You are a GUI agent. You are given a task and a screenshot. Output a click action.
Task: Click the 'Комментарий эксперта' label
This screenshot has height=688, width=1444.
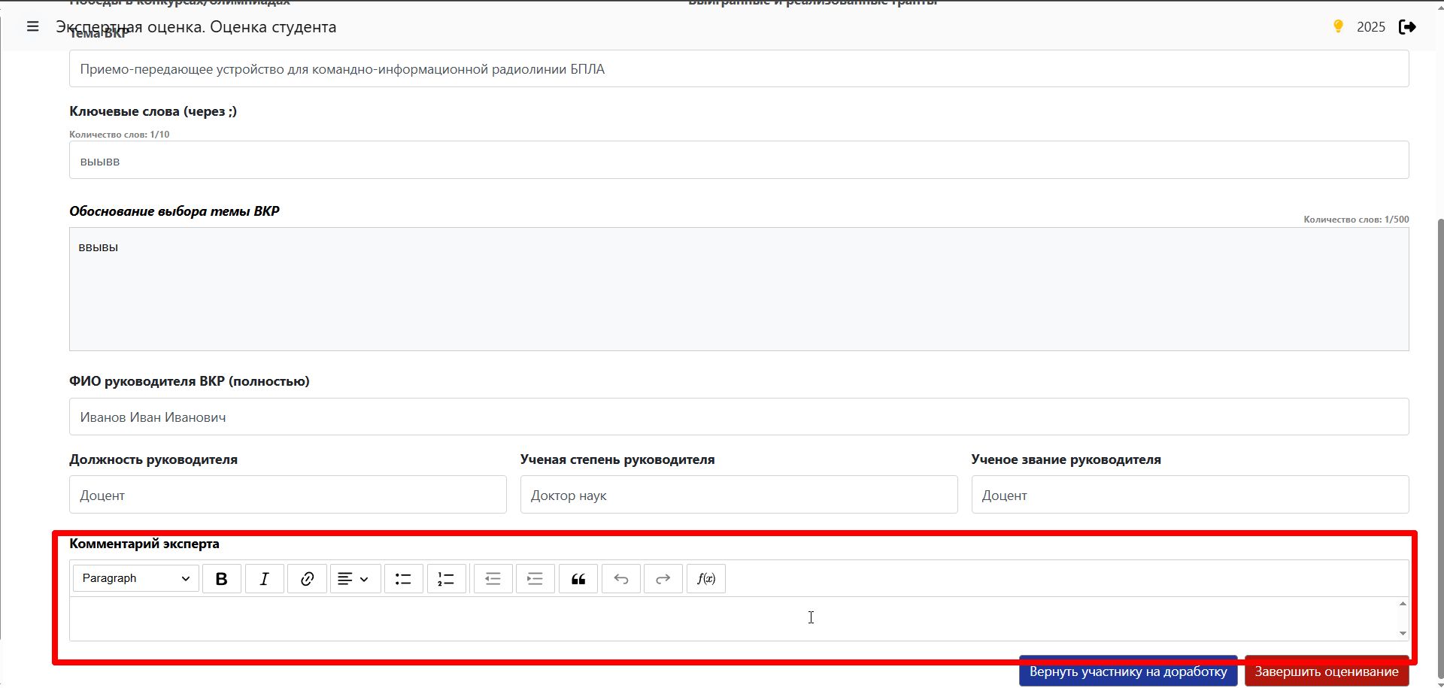click(x=144, y=544)
